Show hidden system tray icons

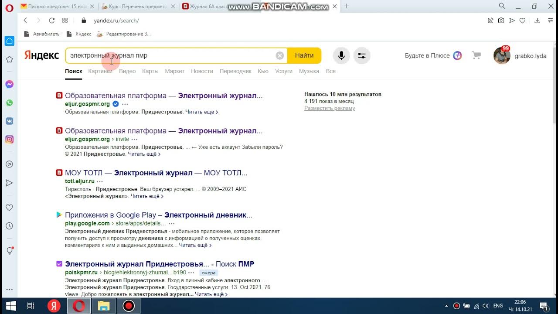coord(446,306)
